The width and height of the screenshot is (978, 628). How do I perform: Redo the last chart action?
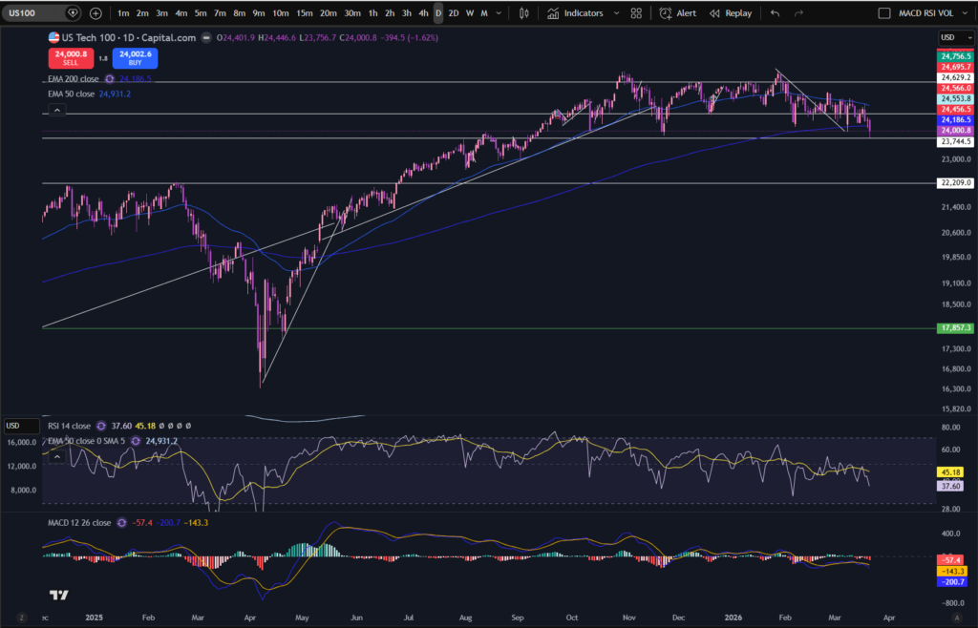point(798,13)
